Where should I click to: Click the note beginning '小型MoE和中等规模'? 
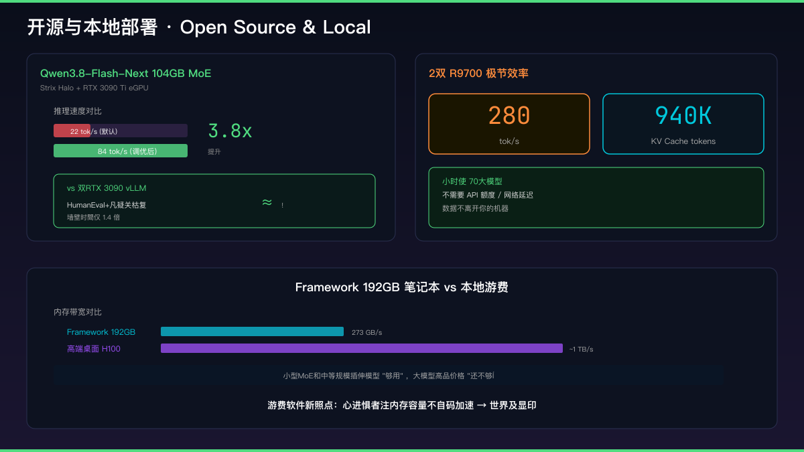[389, 376]
